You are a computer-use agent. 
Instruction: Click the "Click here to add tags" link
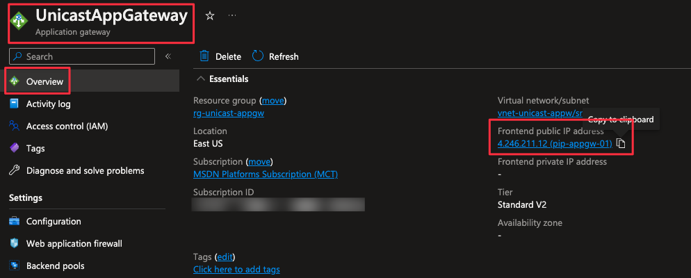[x=236, y=269]
